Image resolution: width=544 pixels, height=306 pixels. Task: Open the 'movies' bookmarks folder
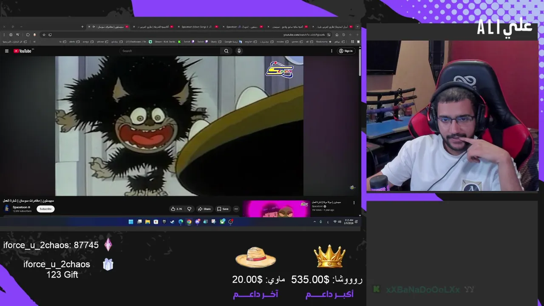(283, 42)
